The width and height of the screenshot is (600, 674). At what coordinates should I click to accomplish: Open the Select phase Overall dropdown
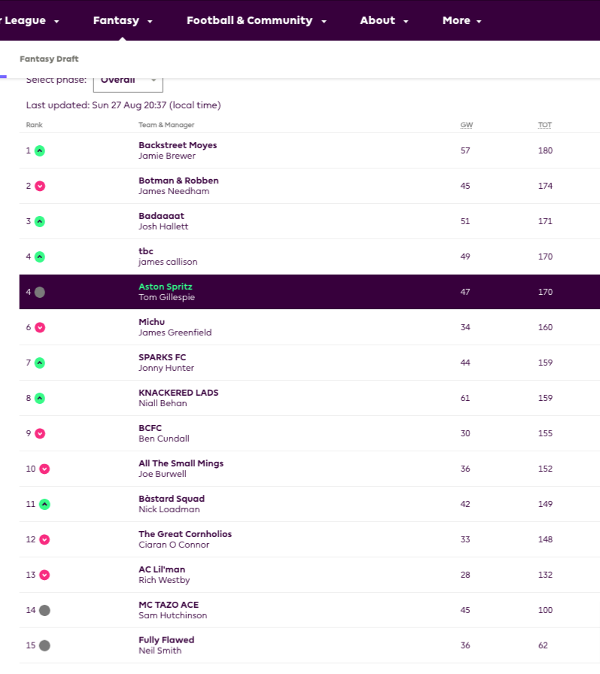(128, 81)
